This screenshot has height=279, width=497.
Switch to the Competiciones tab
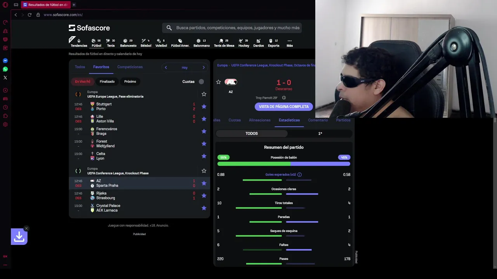click(130, 67)
